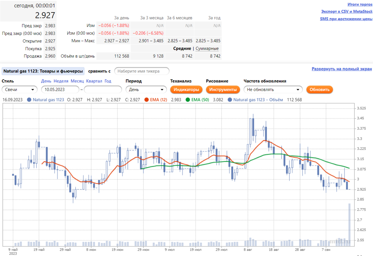Click the 7 сен date axis label
Screen dimensions: 373x256
pos(326,249)
